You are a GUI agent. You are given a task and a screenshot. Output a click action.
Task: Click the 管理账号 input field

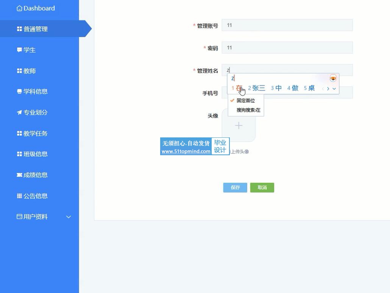click(x=287, y=25)
